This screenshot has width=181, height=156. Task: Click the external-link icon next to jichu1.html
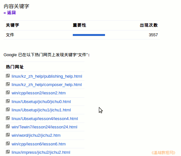8,109
